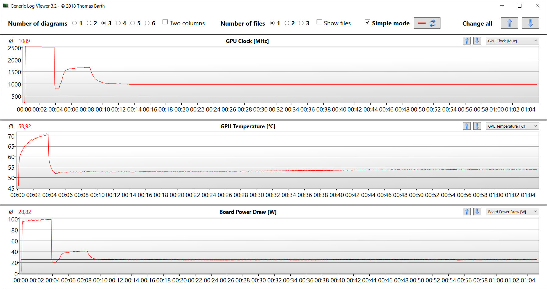Click the Change all down arrow icon

[530, 23]
